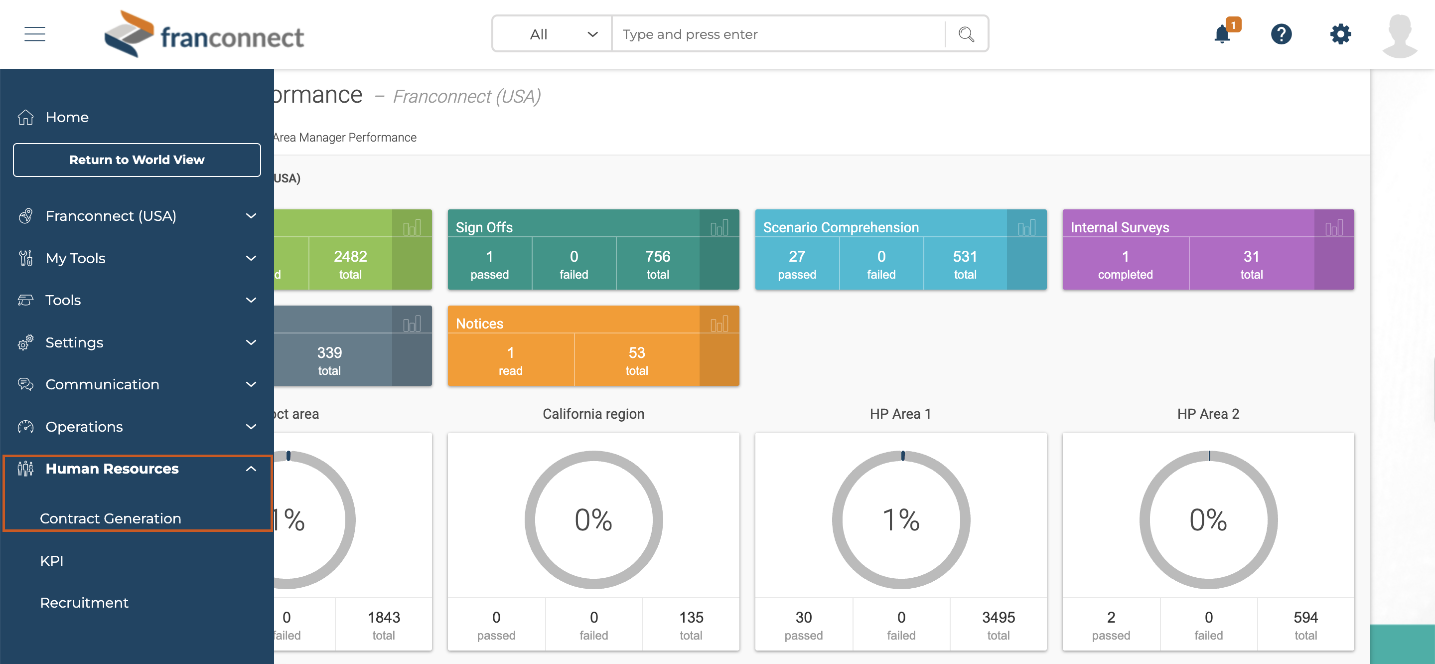Open the KPI submenu item
This screenshot has width=1435, height=664.
[x=52, y=561]
